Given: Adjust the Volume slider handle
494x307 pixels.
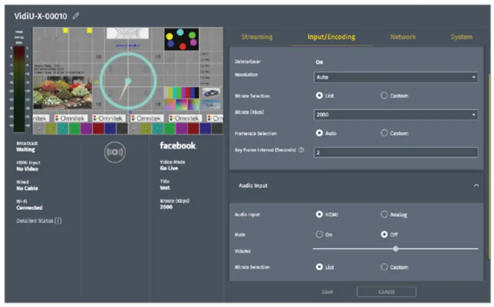Looking at the screenshot, I should tap(395, 248).
